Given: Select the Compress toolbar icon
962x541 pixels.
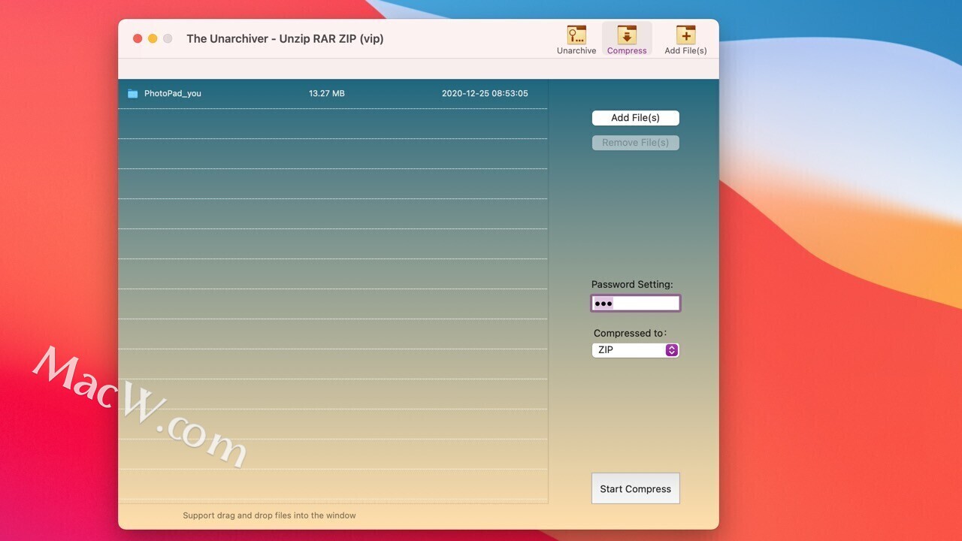Looking at the screenshot, I should click(x=627, y=40).
